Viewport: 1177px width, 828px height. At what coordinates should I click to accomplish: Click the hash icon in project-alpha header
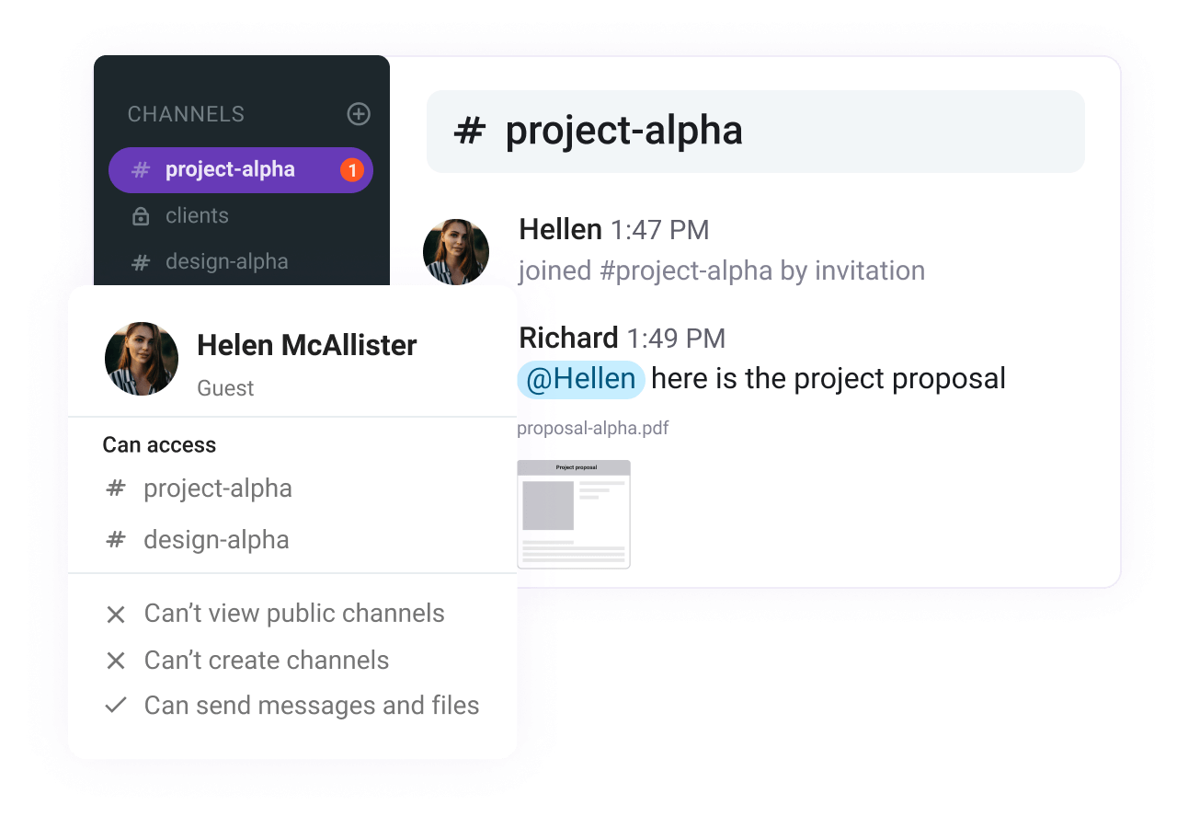469,132
